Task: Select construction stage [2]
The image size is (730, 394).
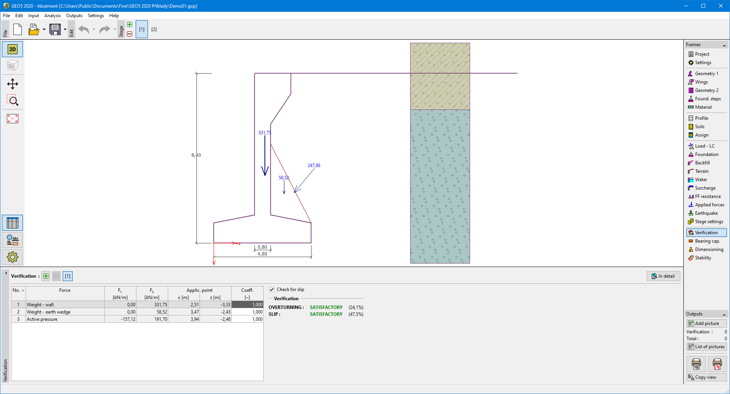Action: [x=154, y=29]
